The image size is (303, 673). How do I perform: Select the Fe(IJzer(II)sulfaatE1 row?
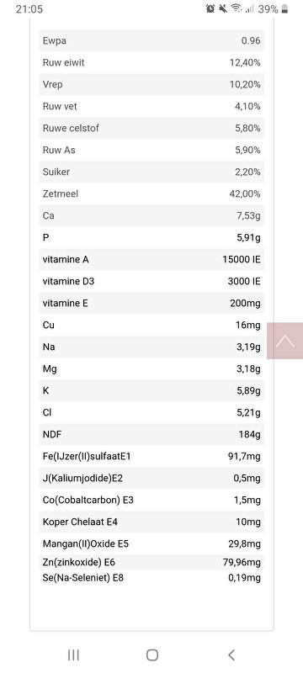pos(151,456)
